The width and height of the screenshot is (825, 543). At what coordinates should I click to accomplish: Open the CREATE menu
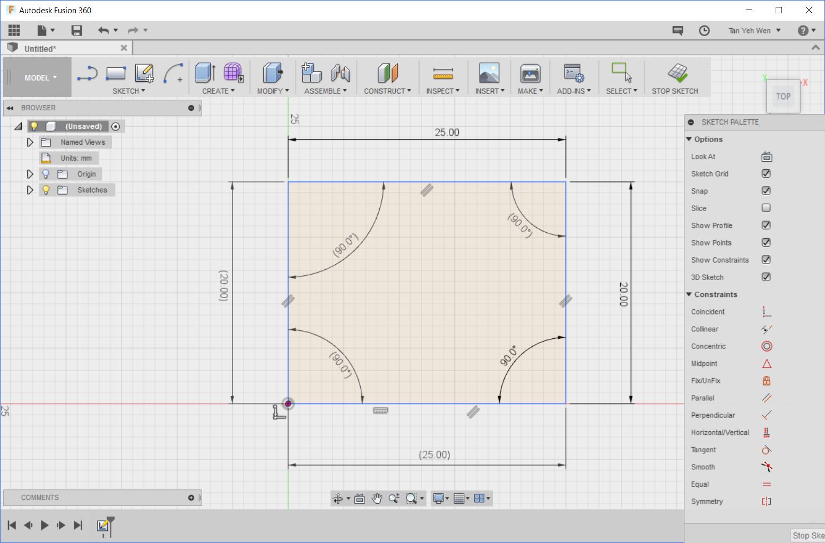(219, 91)
